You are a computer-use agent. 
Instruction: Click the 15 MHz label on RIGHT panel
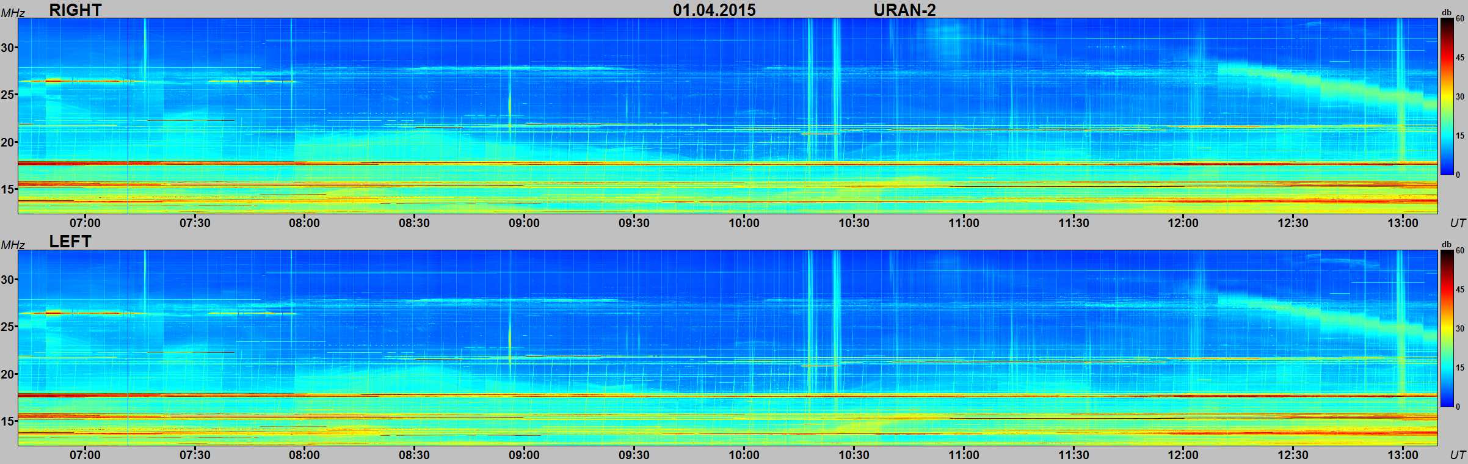[x=7, y=190]
